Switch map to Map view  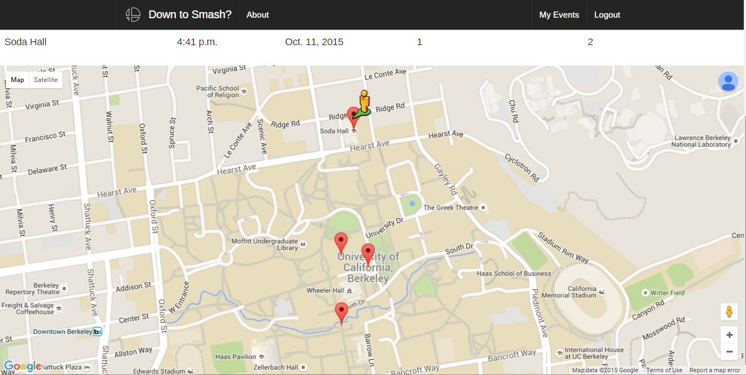(18, 80)
